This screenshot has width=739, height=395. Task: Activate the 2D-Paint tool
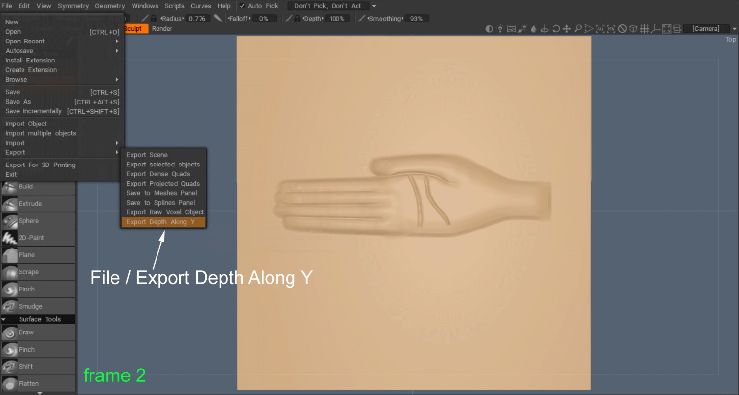coord(38,238)
